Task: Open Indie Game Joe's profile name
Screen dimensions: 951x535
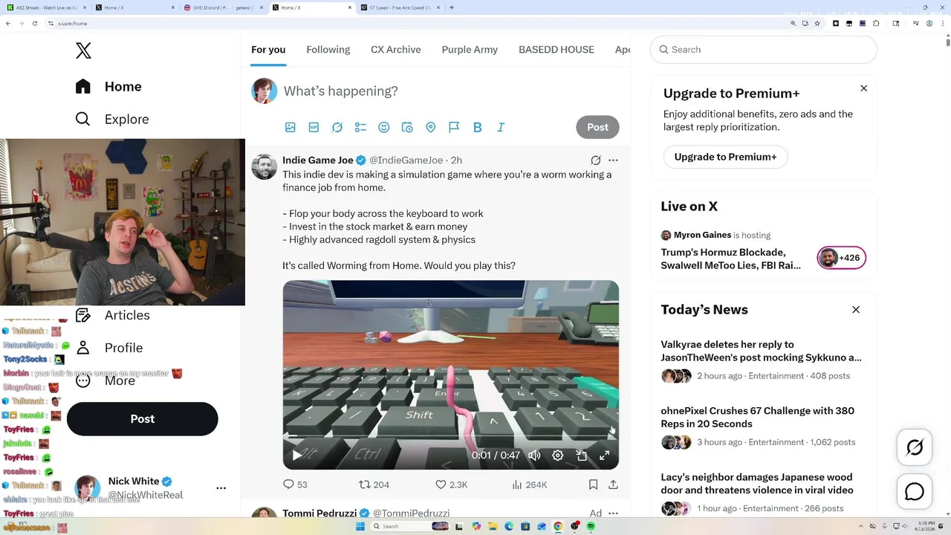Action: click(318, 160)
